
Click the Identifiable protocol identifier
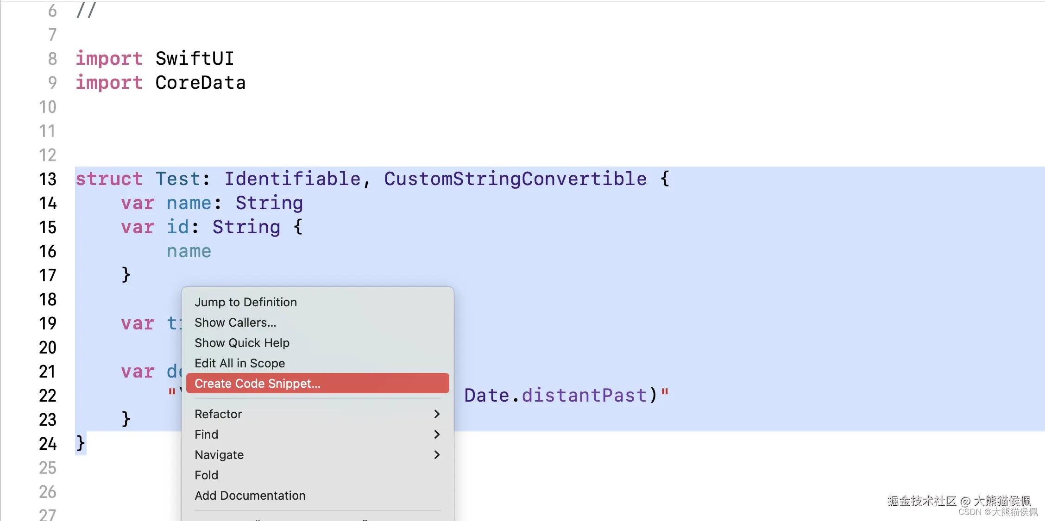pyautogui.click(x=292, y=179)
